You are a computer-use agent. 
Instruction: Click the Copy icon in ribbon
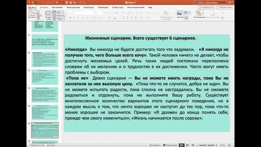(38, 16)
